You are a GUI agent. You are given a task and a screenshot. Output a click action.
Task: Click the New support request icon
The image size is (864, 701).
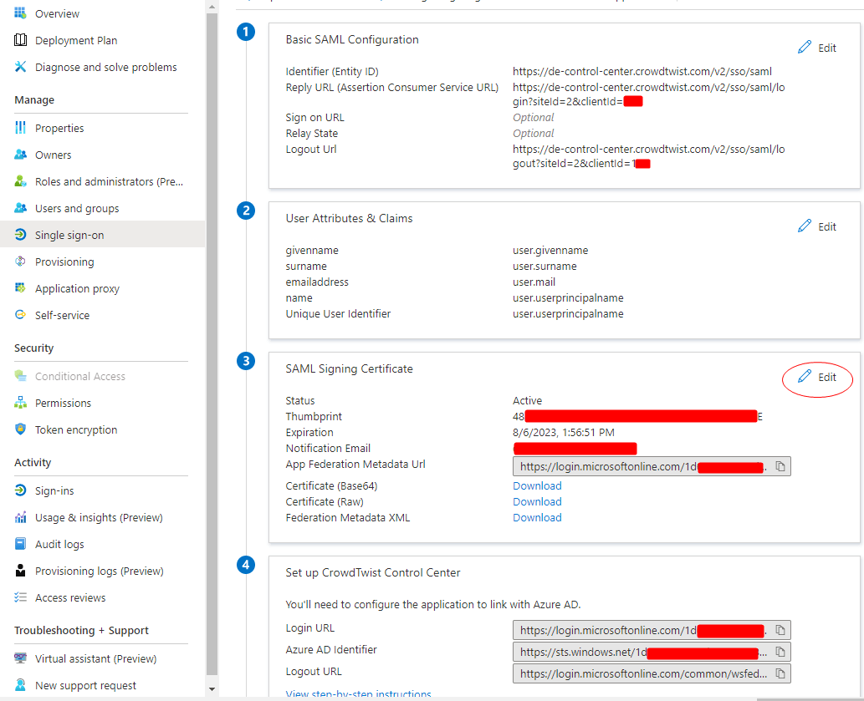20,685
